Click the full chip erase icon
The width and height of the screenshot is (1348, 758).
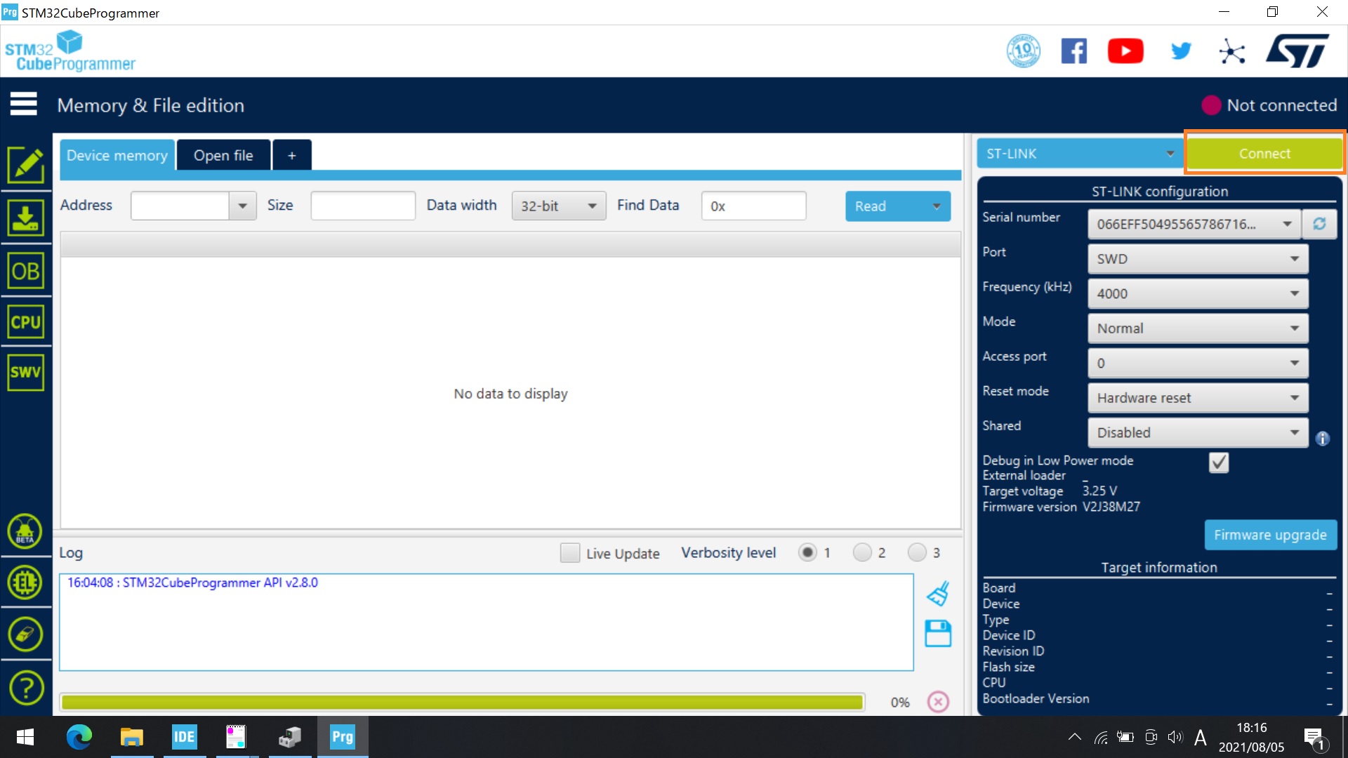point(25,634)
